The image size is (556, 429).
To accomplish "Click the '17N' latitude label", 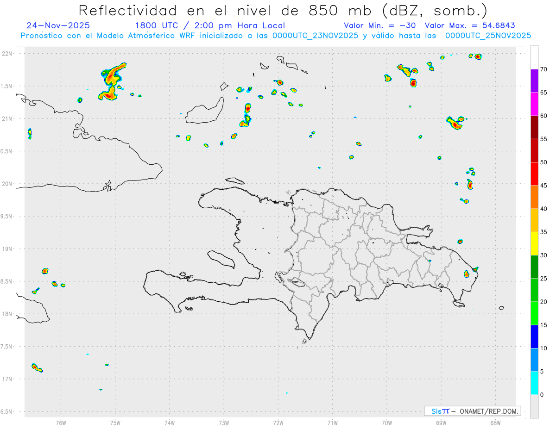I will pos(7,379).
